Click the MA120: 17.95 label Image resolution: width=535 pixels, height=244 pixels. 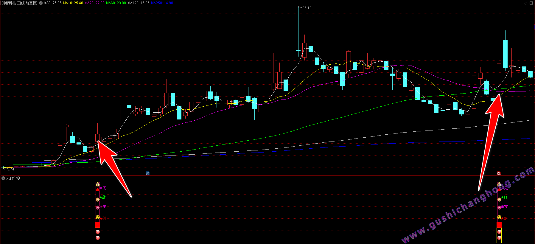tap(139, 3)
